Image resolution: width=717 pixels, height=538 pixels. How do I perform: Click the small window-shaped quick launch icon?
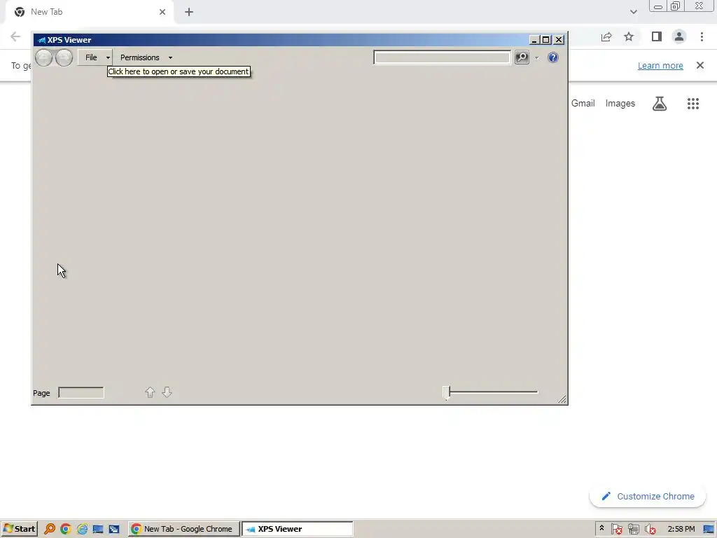(x=114, y=529)
